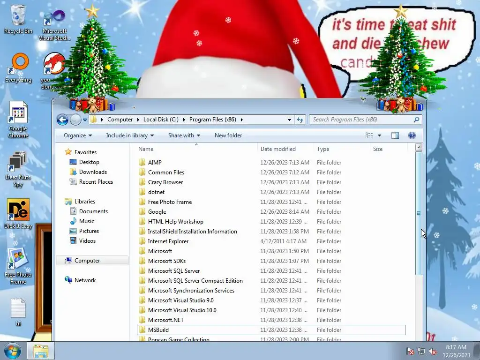Click the New folder button
Image resolution: width=480 pixels, height=360 pixels.
(228, 135)
